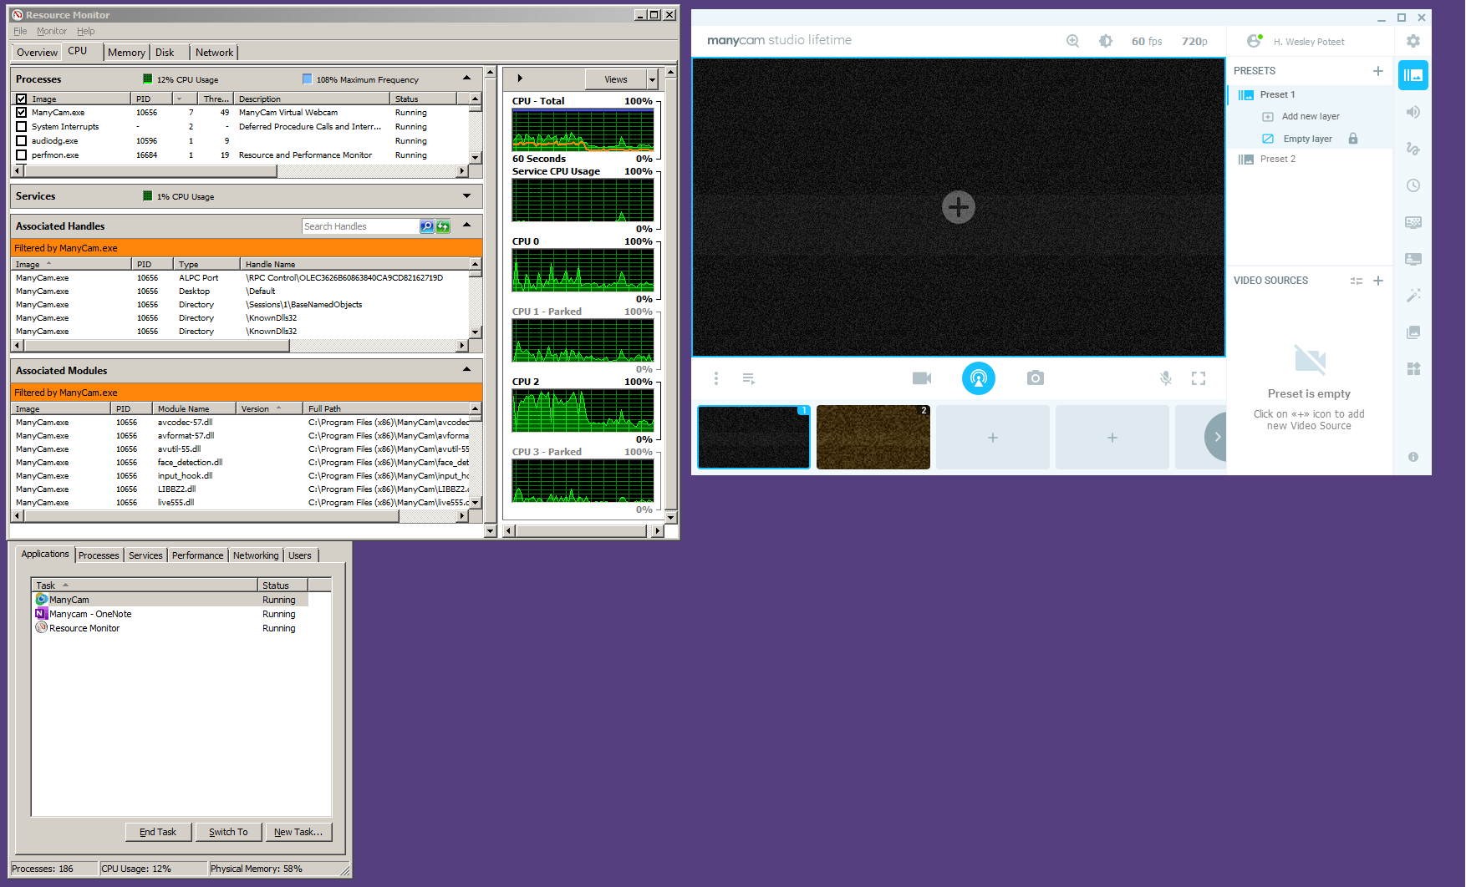
Task: Open the Chroma Key panel in ManyCam sidebar
Action: tap(1413, 222)
